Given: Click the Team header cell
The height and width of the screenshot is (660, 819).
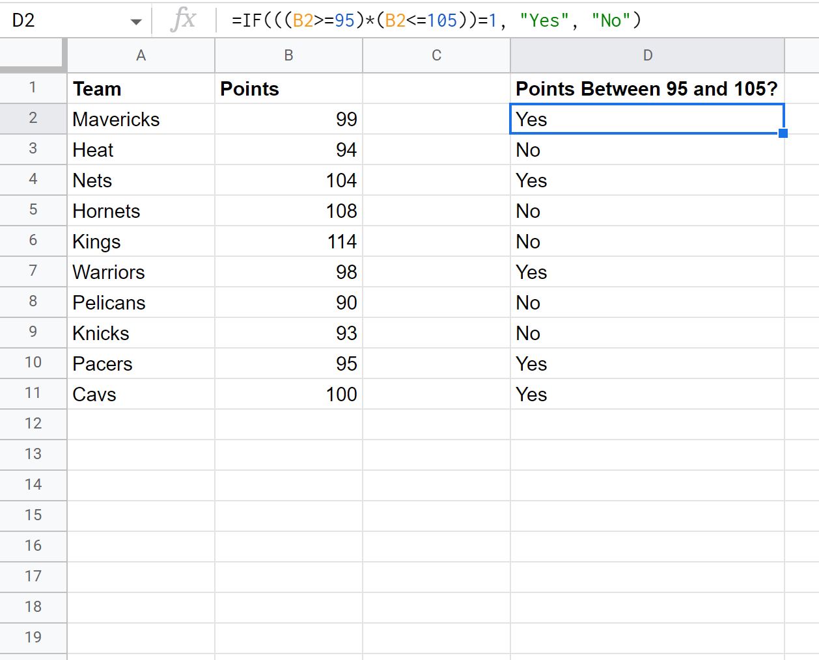Looking at the screenshot, I should [141, 88].
